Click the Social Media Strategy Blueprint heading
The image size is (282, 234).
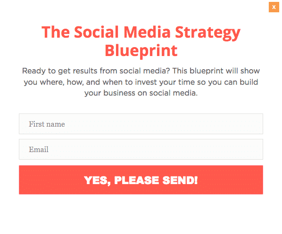click(141, 41)
